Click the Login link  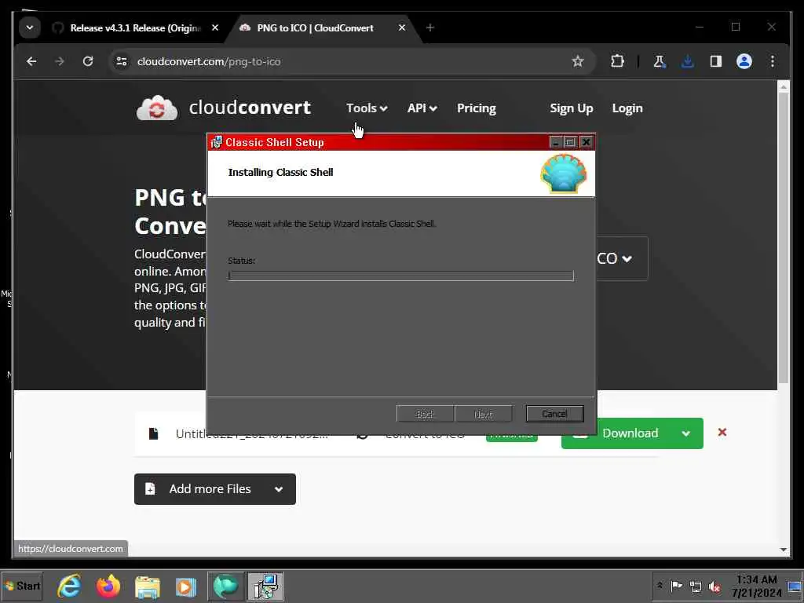[627, 108]
